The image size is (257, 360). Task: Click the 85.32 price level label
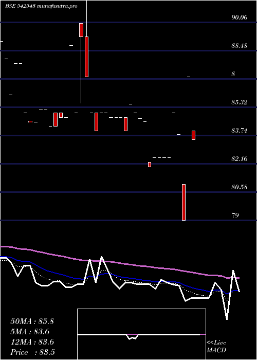pyautogui.click(x=240, y=102)
